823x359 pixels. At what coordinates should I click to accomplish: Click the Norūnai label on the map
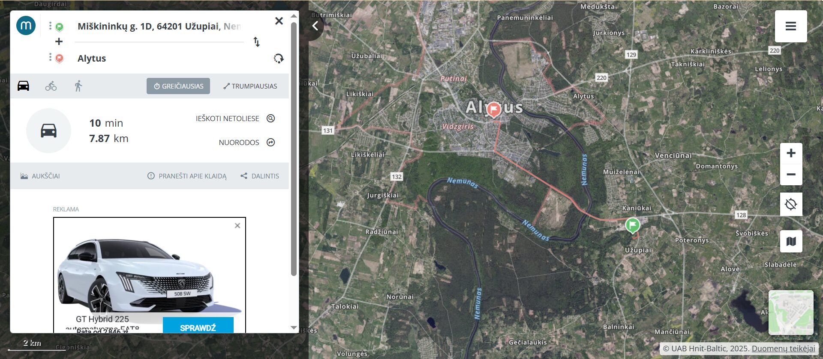point(400,297)
